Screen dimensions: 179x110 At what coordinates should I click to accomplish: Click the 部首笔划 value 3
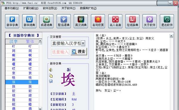[x=73, y=105]
